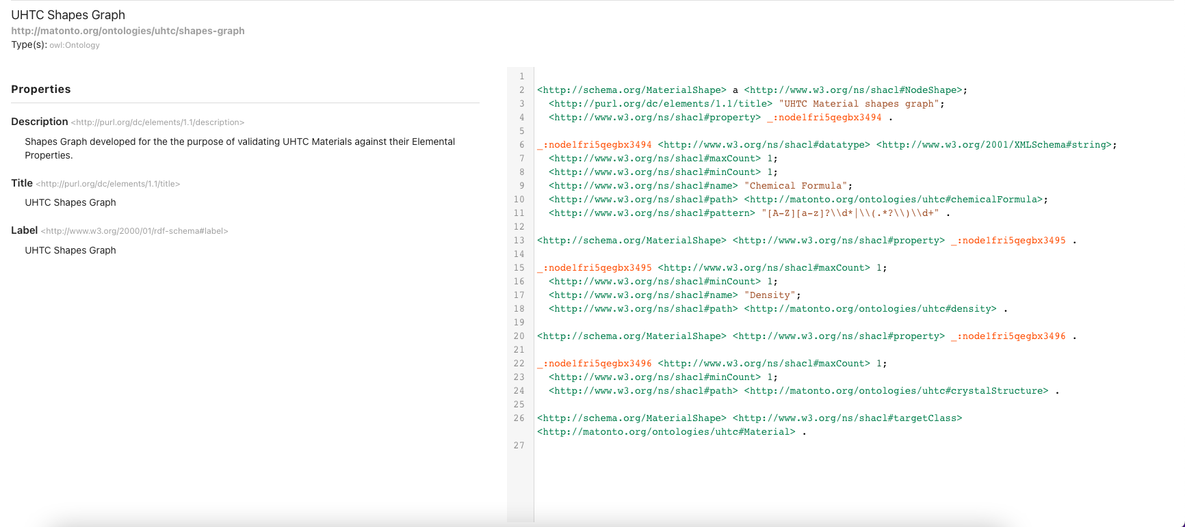Select the dc elements description IRI
Viewport: 1185px width, 527px height.
tap(157, 122)
